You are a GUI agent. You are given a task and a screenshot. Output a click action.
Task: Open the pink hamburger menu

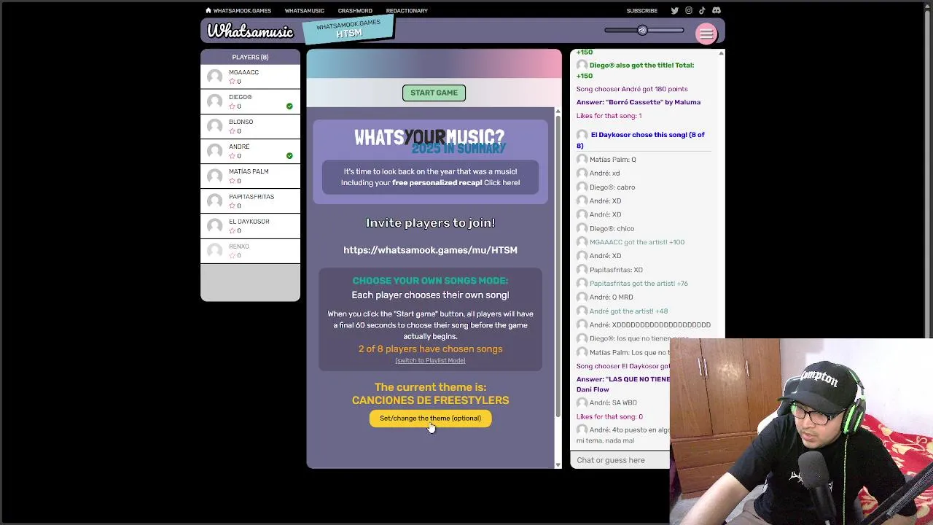pyautogui.click(x=706, y=34)
